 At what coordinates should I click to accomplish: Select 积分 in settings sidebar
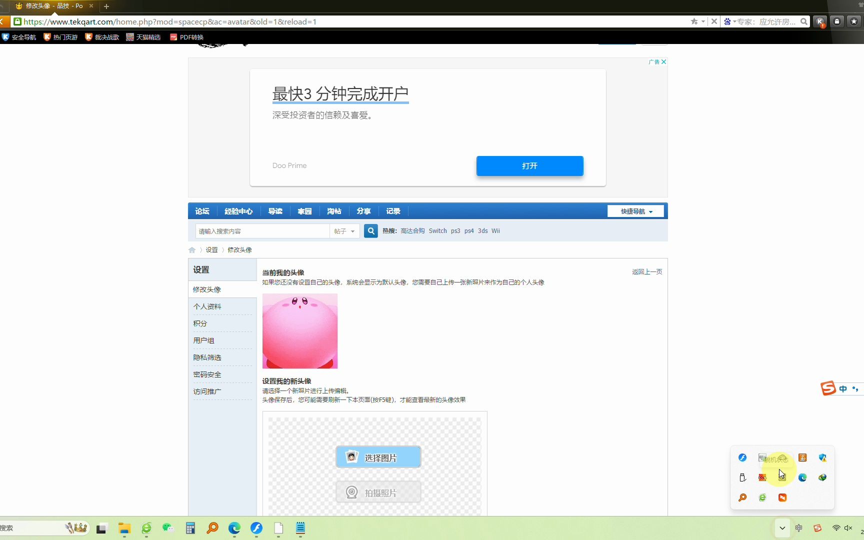(x=222, y=323)
